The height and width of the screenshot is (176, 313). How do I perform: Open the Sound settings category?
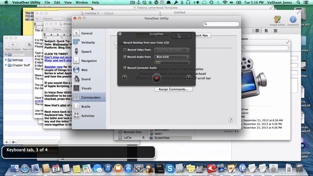(x=89, y=79)
